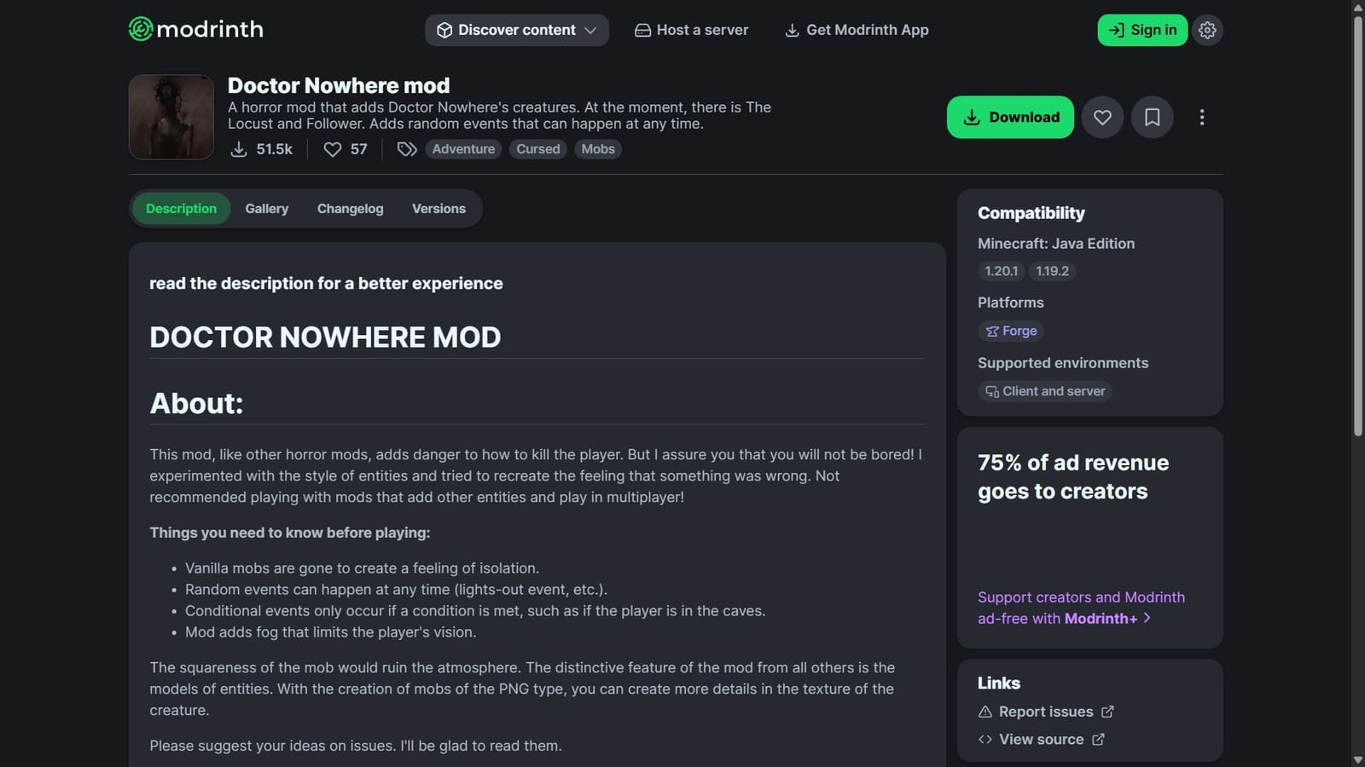Click the Get Modrinth App download icon
The image size is (1365, 767).
coord(793,30)
